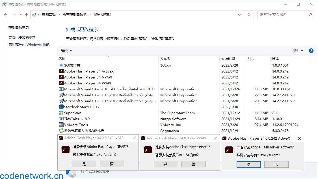Select Adobe Flash Player 34 NPAPI name
This screenshot has height=179, width=318.
pyautogui.click(x=88, y=77)
